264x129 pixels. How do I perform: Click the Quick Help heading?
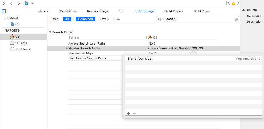(x=249, y=10)
